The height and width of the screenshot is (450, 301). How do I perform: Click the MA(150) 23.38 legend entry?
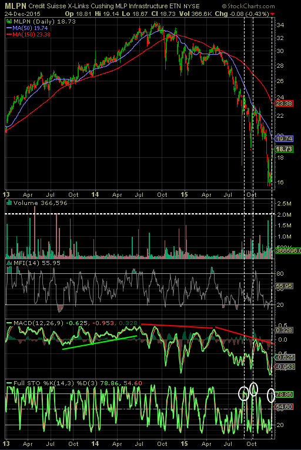(x=31, y=35)
